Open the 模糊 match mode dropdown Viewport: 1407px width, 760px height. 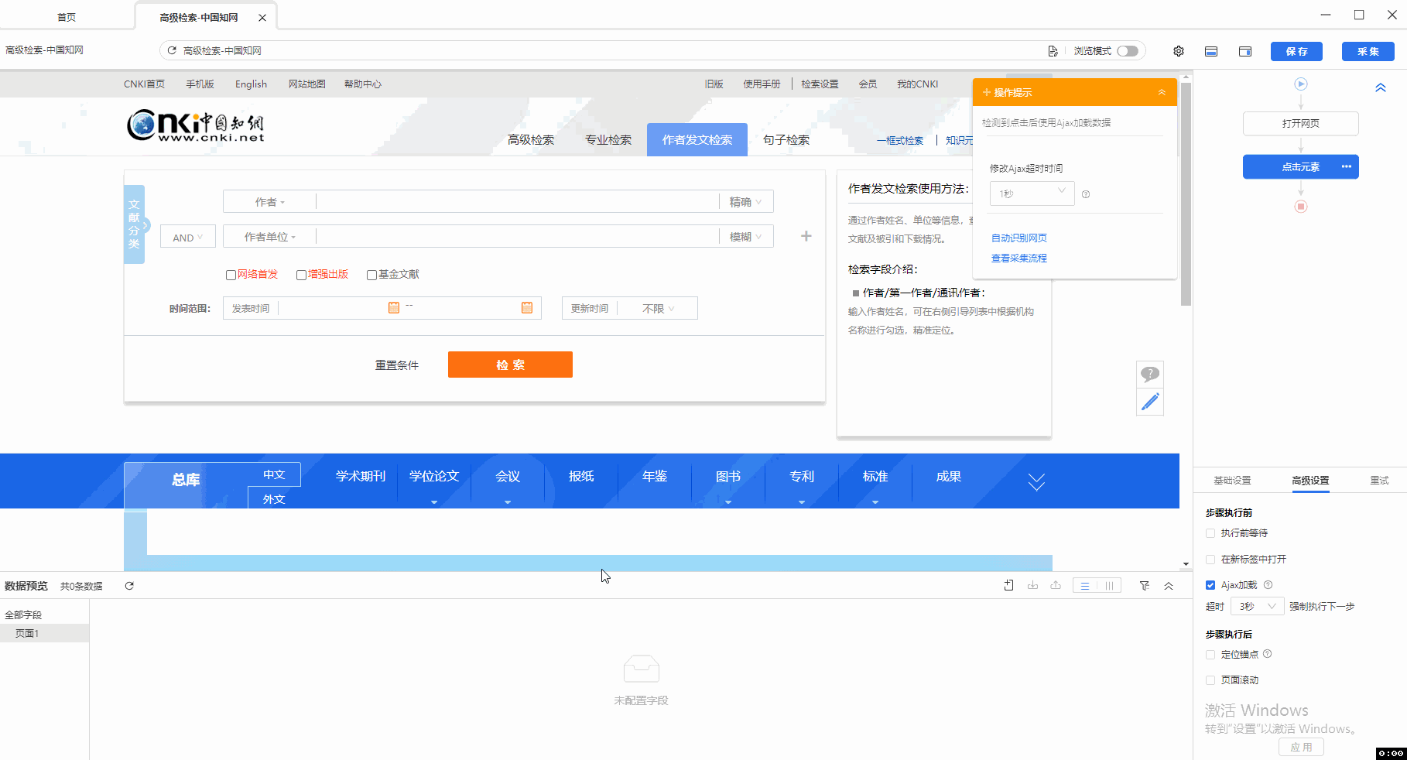[745, 237]
